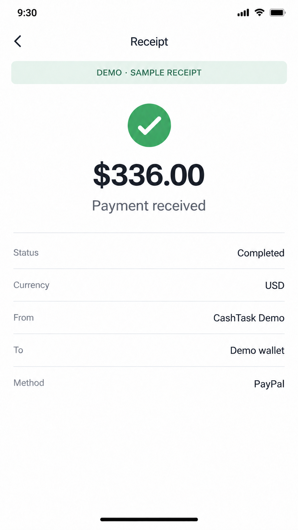Tap the DEMO · SAMPLE RECEIPT banner
This screenshot has width=298, height=530.
(149, 73)
